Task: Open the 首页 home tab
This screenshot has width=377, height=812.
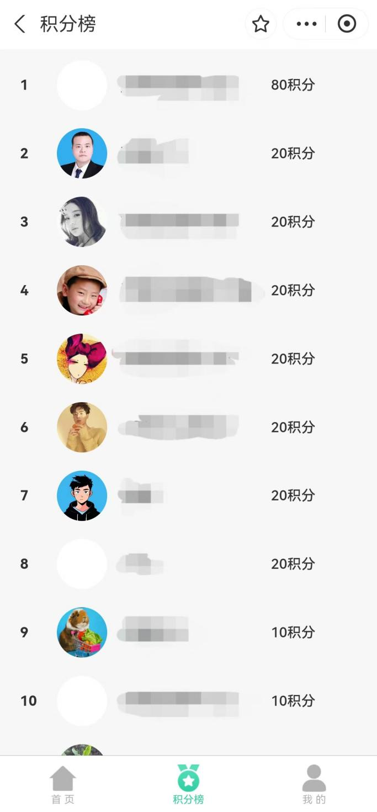Action: (x=62, y=785)
